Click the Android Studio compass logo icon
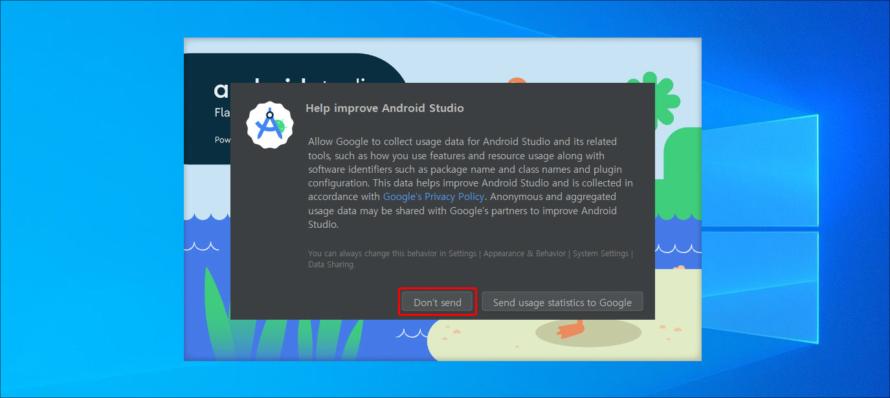 (x=271, y=125)
